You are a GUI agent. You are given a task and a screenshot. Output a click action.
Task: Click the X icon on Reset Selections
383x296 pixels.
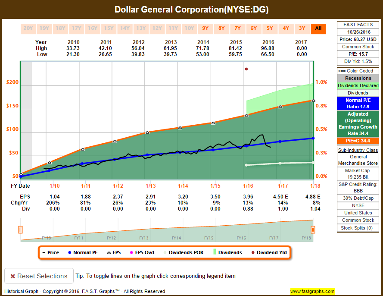point(13,275)
